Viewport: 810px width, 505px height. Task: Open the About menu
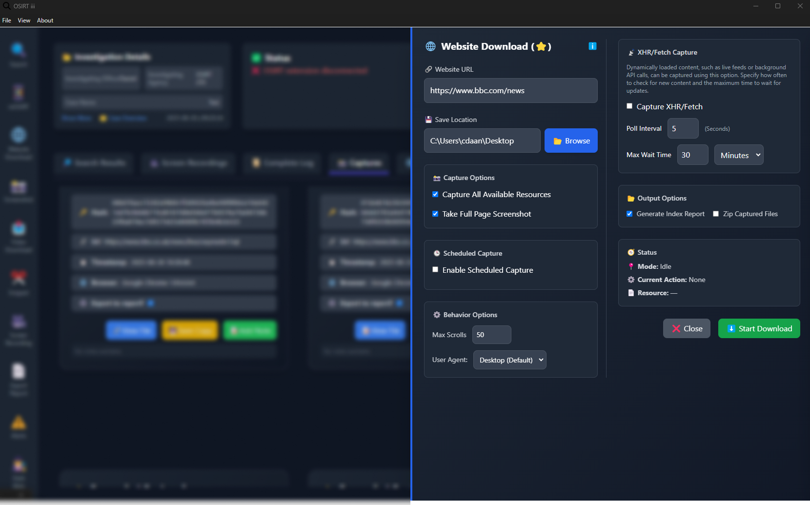tap(45, 20)
